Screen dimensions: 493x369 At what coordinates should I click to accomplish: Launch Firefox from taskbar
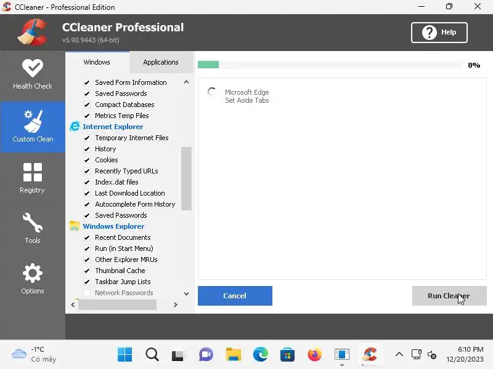[314, 355]
